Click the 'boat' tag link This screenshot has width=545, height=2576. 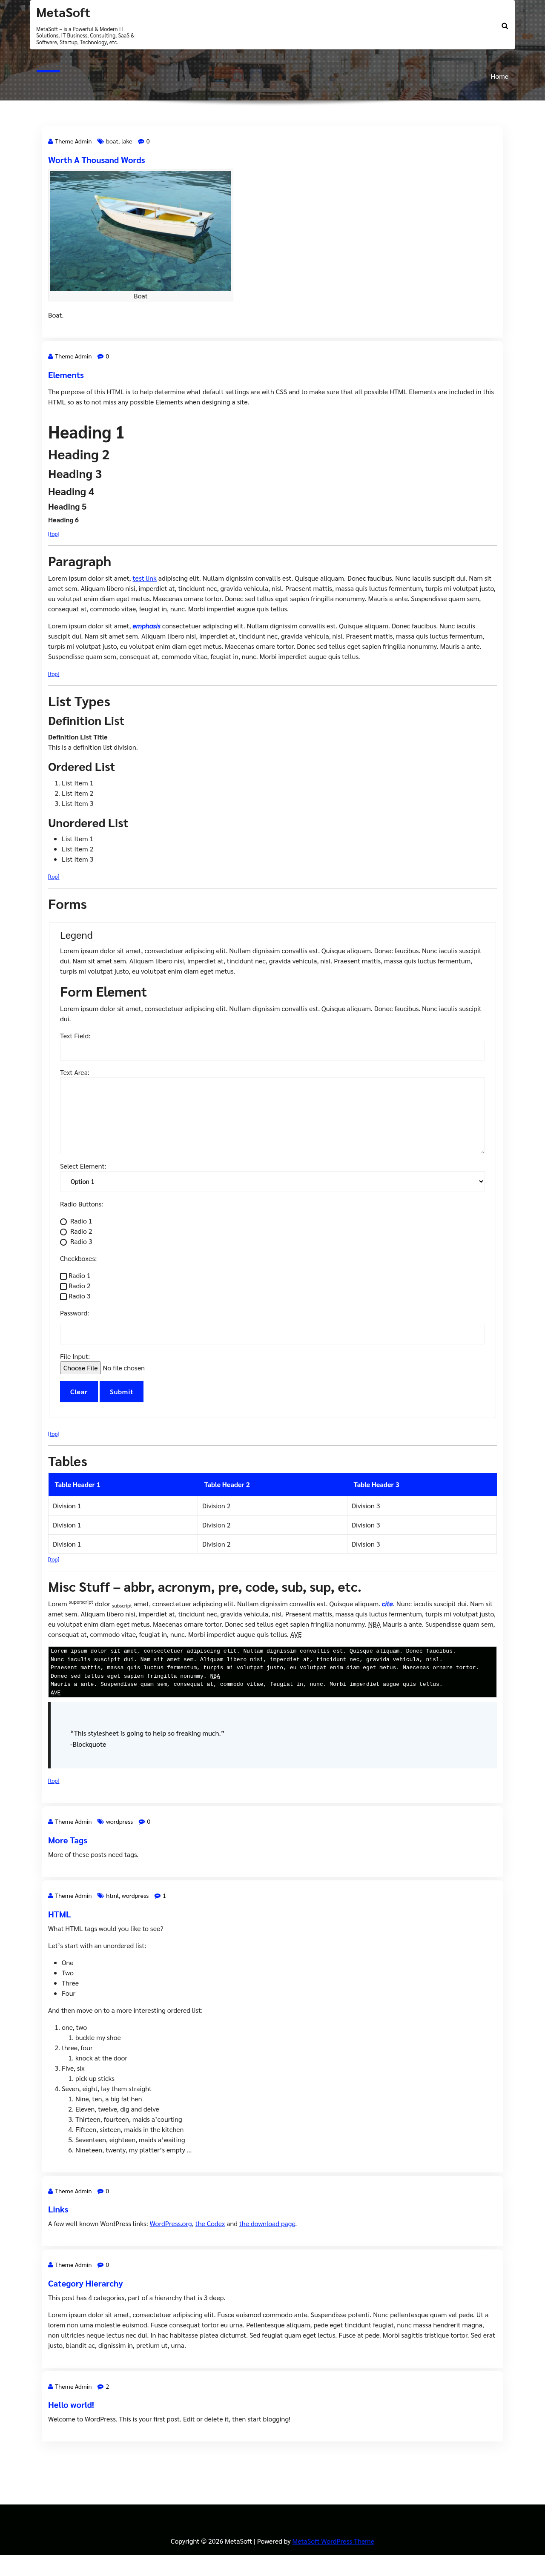tap(112, 142)
